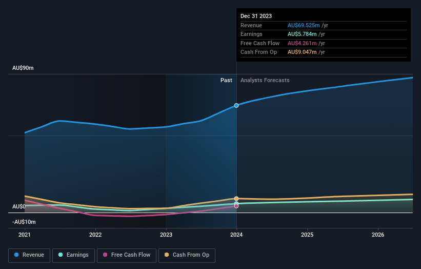Click the -AU$10m y-axis label
This screenshot has width=421, height=269.
[x=24, y=222]
